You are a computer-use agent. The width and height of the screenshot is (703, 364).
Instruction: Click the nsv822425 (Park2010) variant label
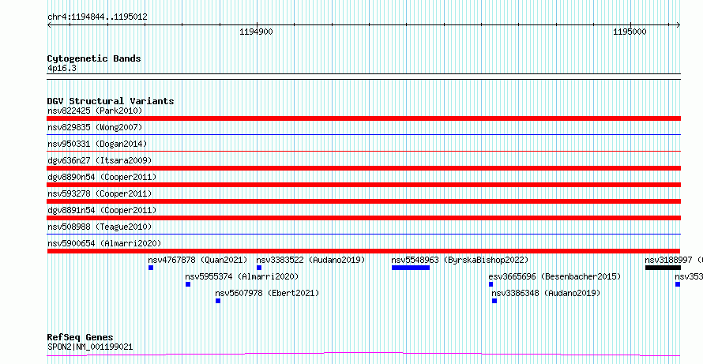(x=95, y=111)
